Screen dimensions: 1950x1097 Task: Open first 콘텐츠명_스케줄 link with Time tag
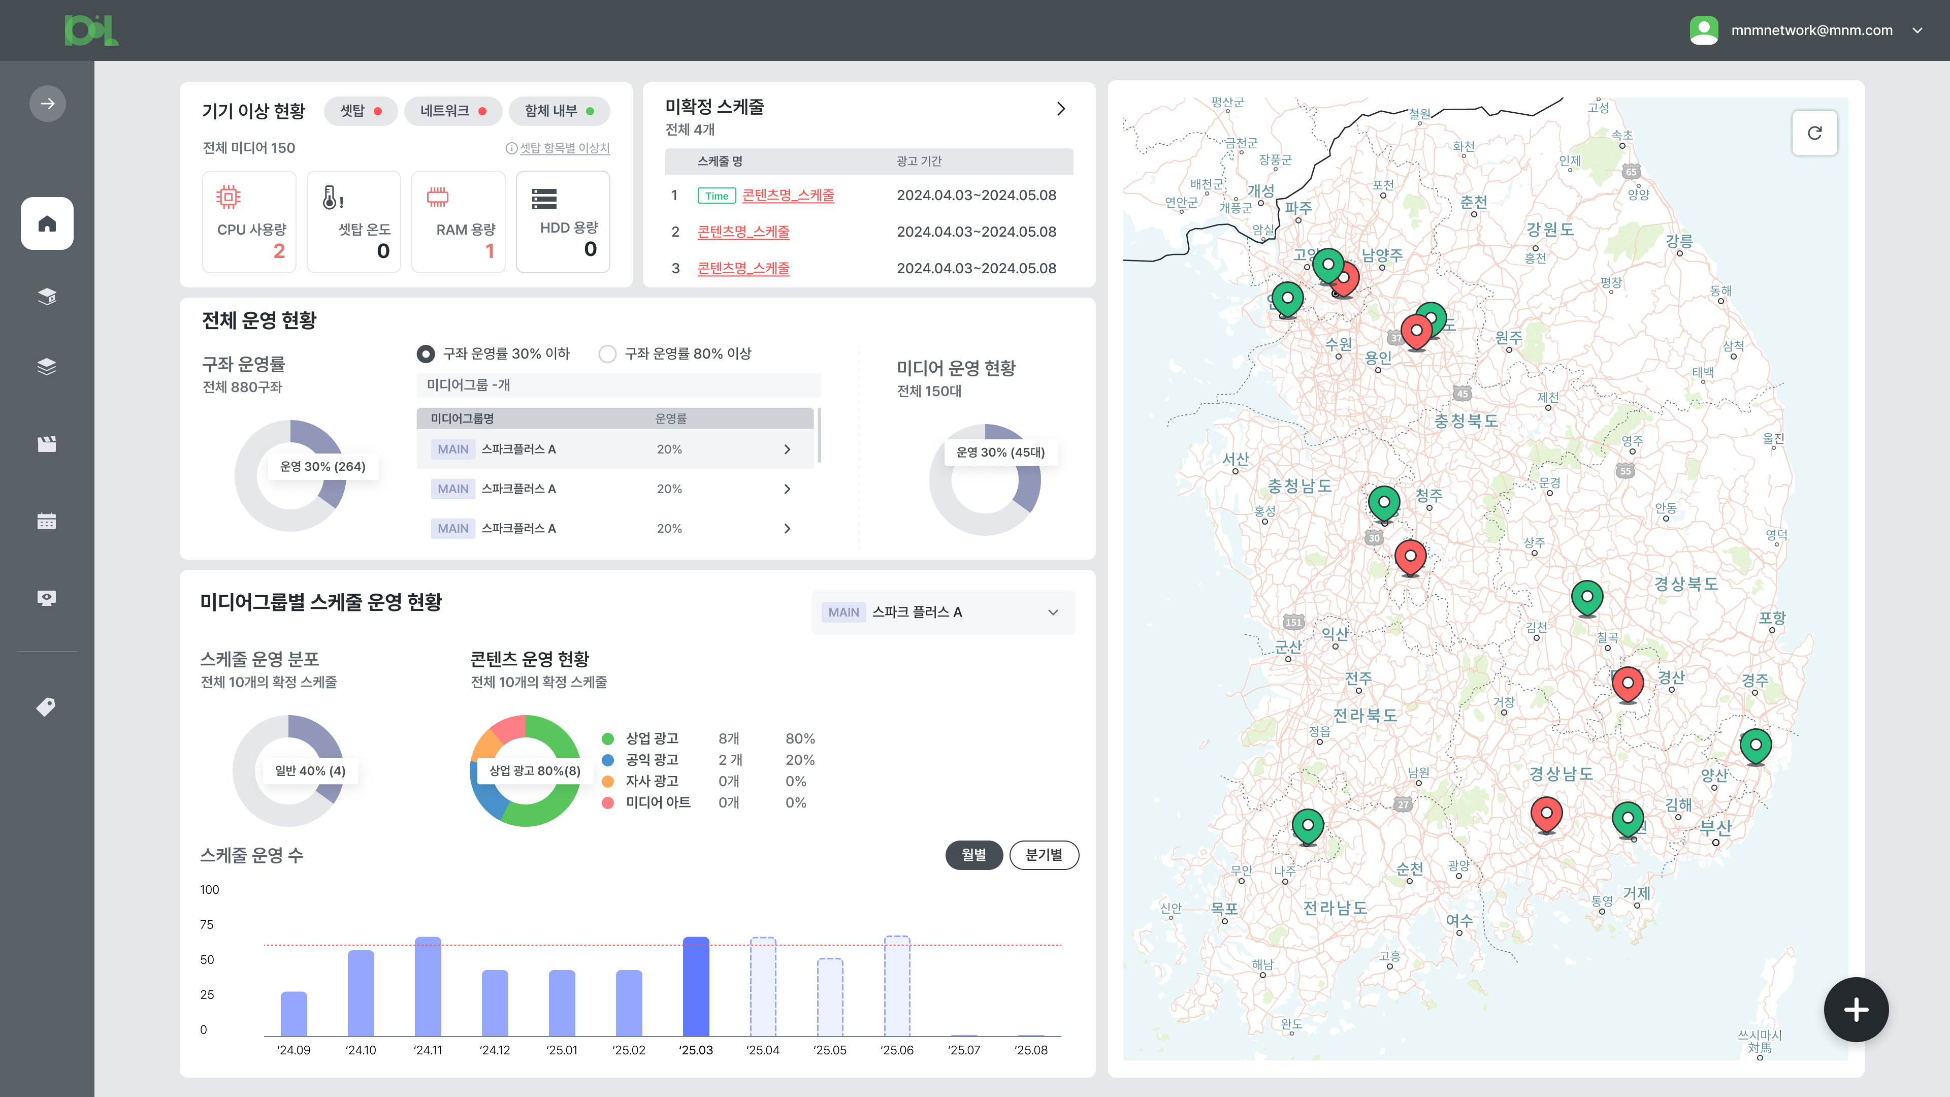coord(788,196)
